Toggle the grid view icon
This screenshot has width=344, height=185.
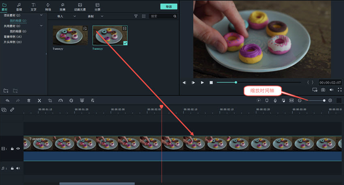click(x=144, y=16)
